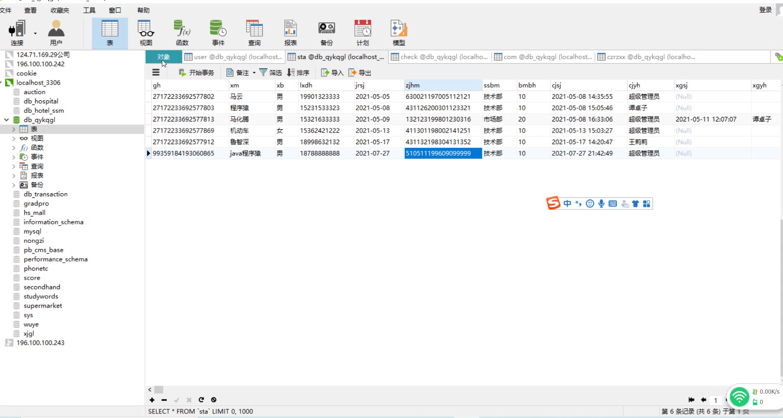
Task: Open the 工具 (Tools) menu
Action: [89, 10]
